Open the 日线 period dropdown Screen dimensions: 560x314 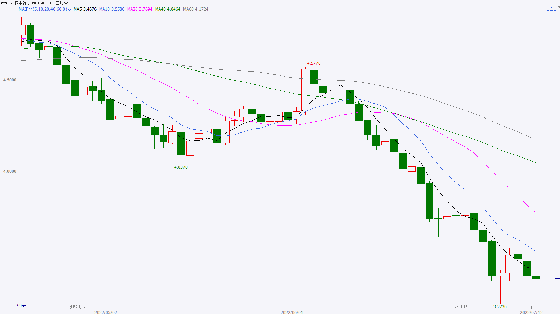[x=62, y=3]
